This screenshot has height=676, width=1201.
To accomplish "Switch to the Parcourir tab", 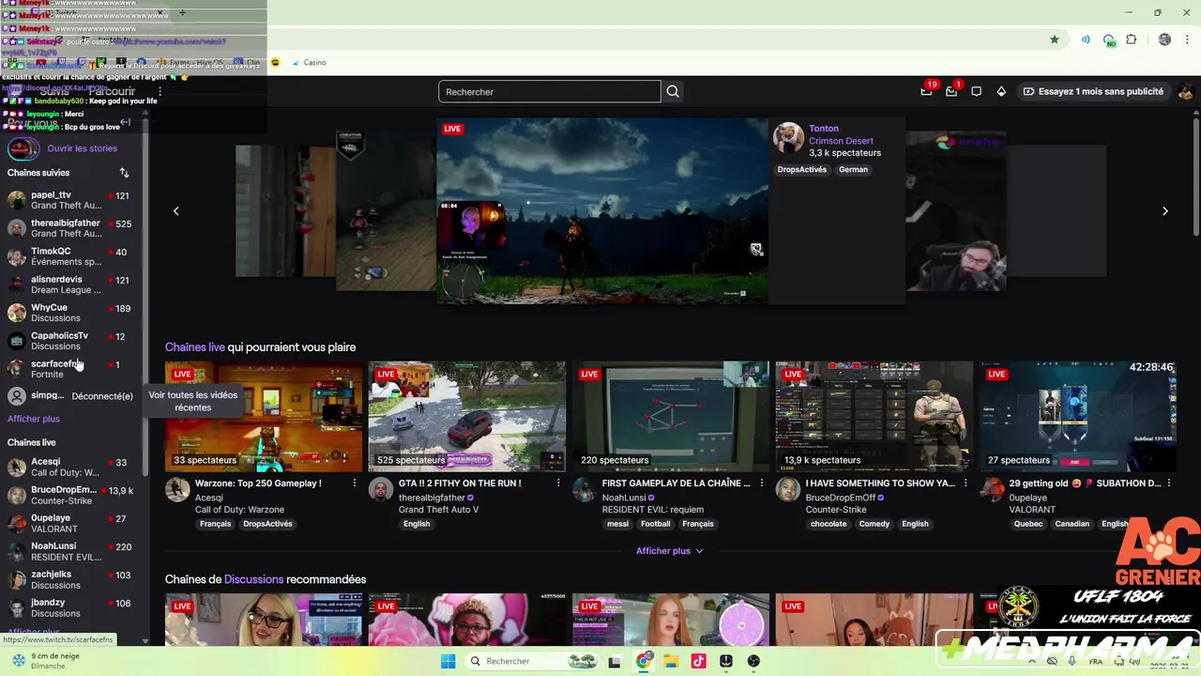I will 112,91.
